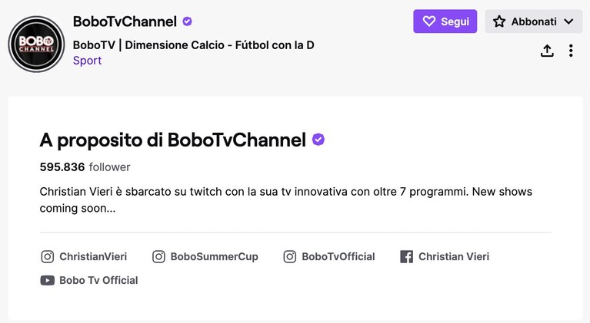Image resolution: width=590 pixels, height=323 pixels.
Task: Click the YouTube icon for Bobo Tv Official
Action: 48,280
